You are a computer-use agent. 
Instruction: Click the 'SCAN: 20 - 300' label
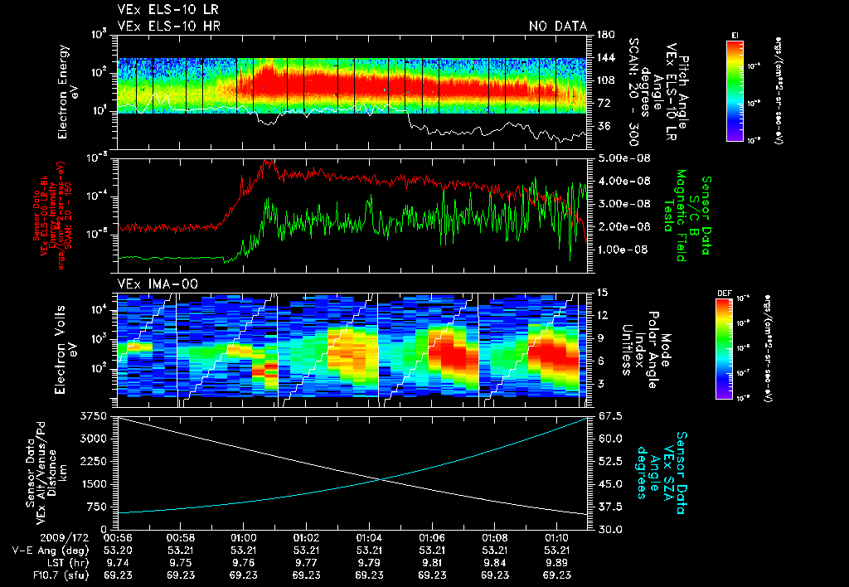pyautogui.click(x=634, y=91)
